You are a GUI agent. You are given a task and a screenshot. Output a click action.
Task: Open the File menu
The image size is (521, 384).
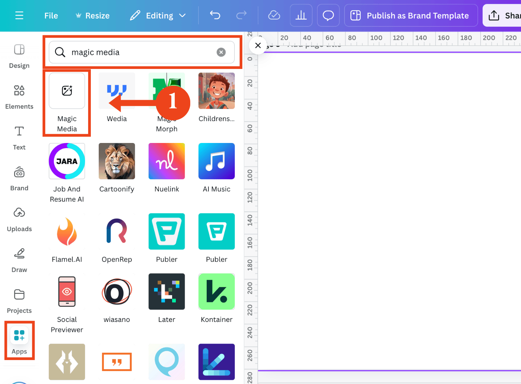51,16
